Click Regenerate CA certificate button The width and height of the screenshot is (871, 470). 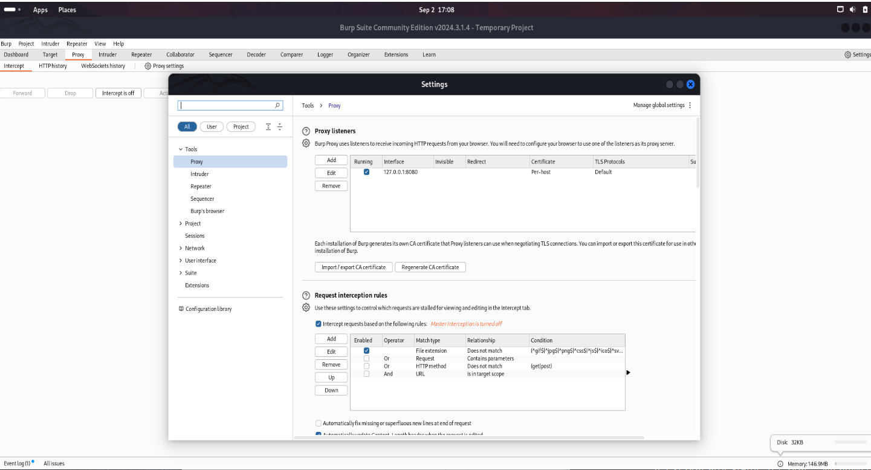tap(430, 267)
